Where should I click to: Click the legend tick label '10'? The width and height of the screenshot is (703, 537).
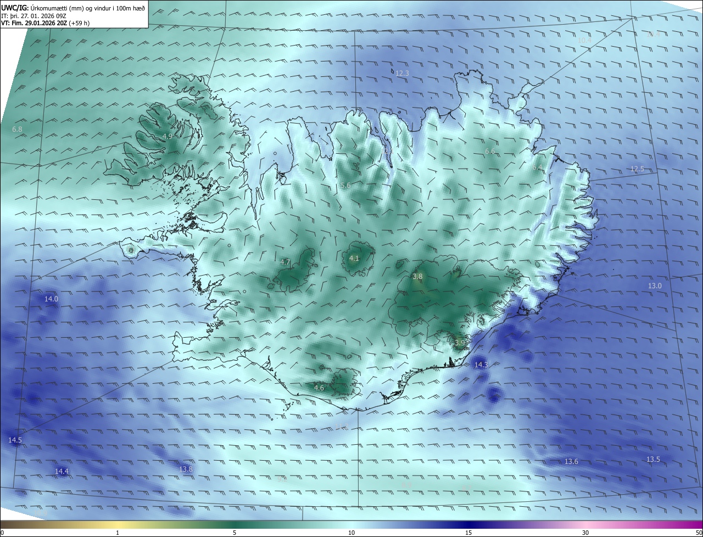point(351,533)
